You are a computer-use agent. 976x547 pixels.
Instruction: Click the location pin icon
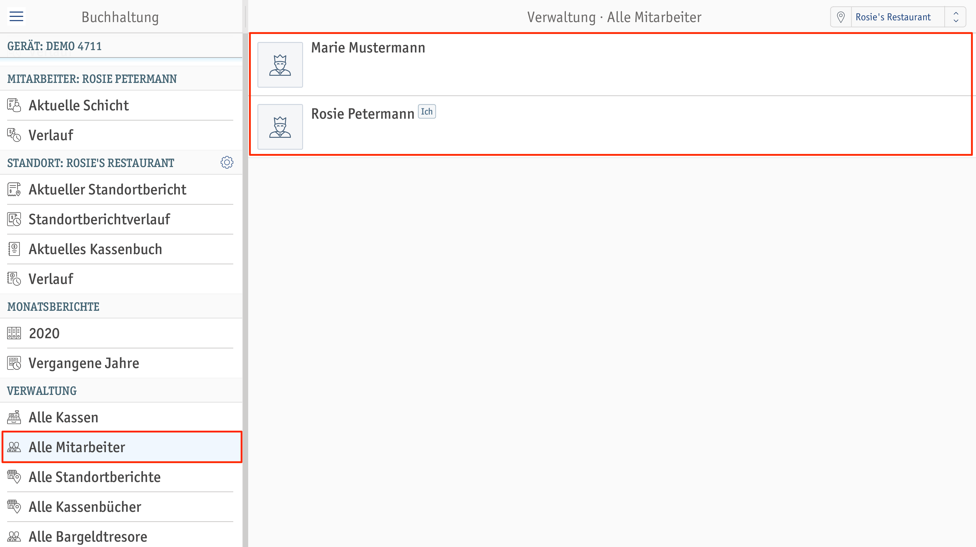coord(841,17)
